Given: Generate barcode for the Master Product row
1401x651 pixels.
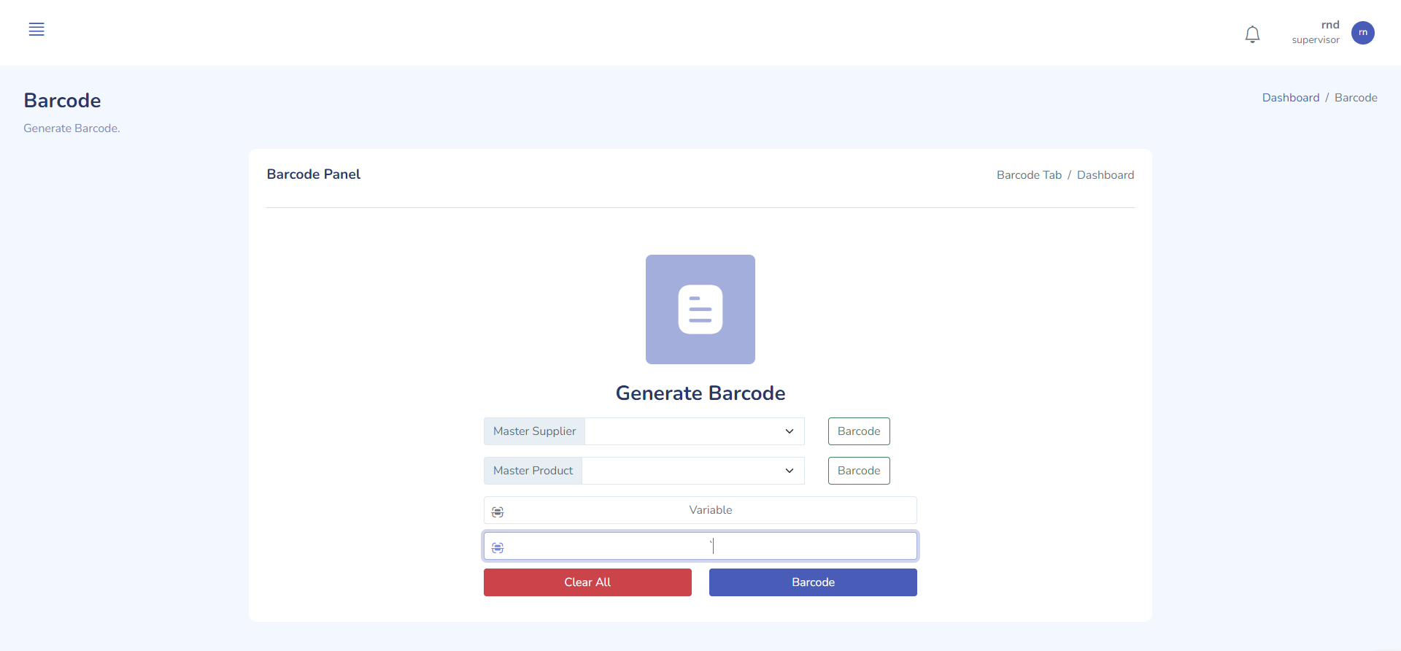Looking at the screenshot, I should coord(858,471).
